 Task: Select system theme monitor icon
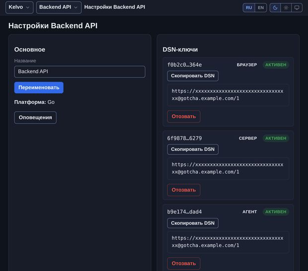pyautogui.click(x=297, y=7)
